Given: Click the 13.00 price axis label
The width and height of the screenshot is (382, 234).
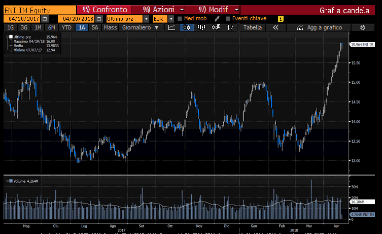Looking at the screenshot, I should point(356,160).
